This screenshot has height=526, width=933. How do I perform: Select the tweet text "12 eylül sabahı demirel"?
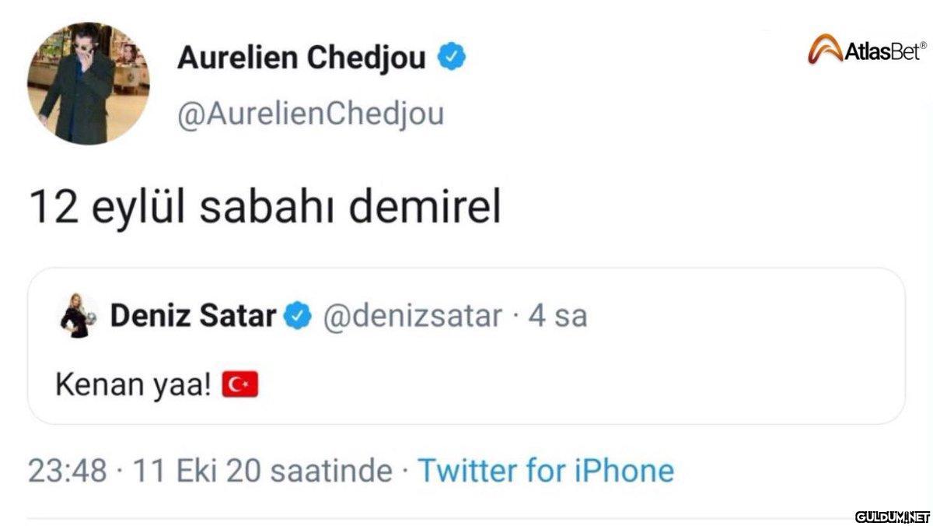(264, 208)
